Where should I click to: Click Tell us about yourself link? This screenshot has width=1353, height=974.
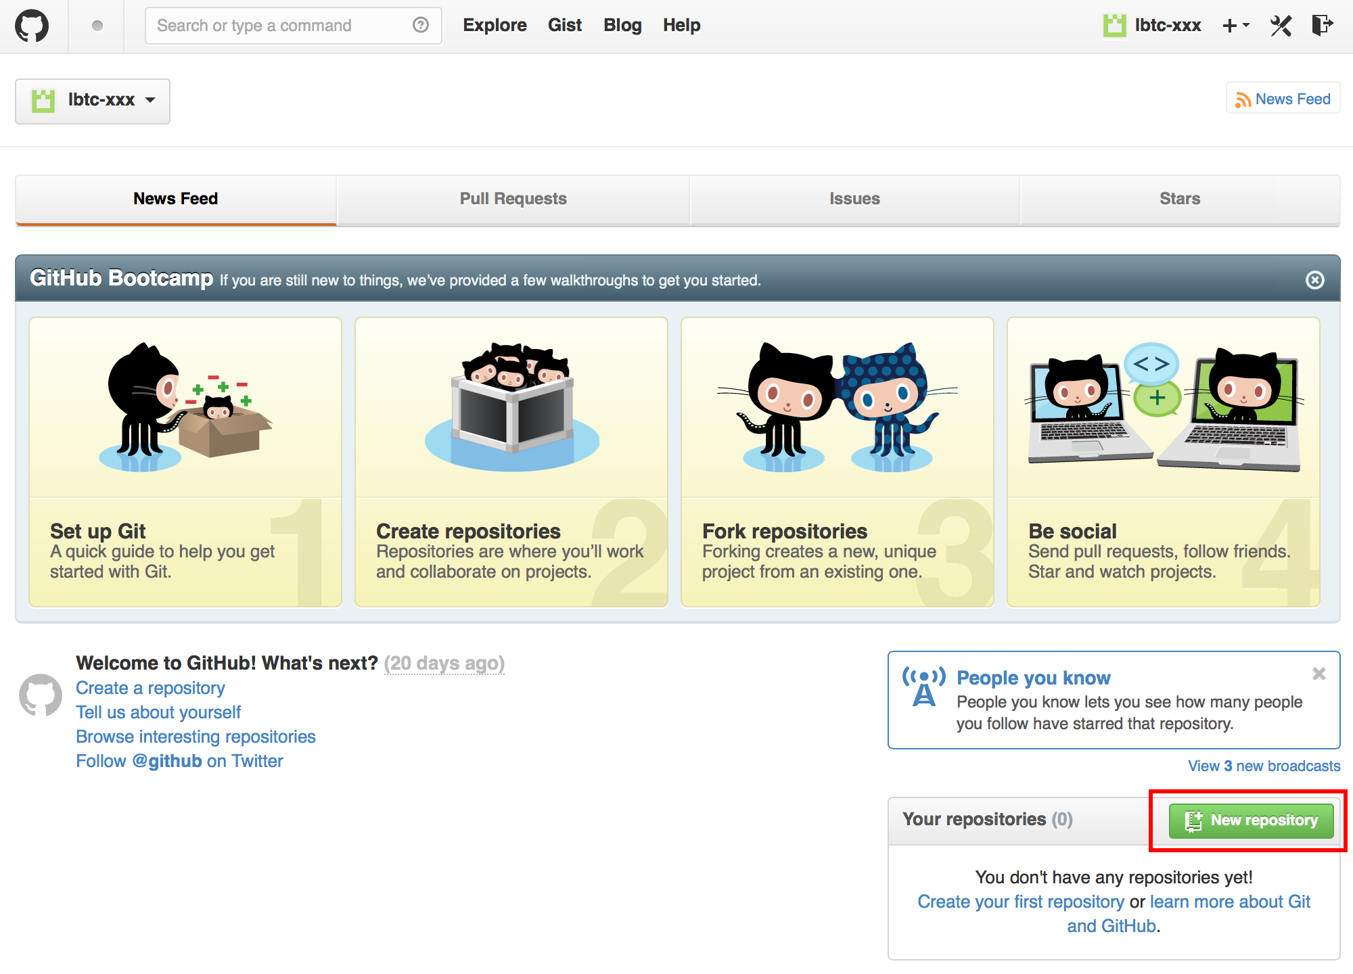tap(158, 712)
